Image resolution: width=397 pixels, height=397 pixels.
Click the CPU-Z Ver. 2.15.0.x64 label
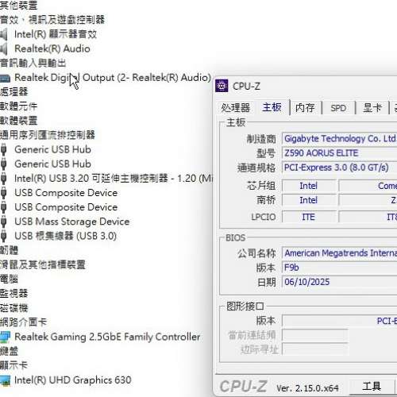[x=307, y=388]
